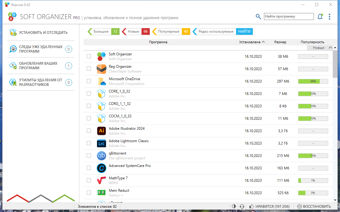Image resolution: width=340 pixels, height=212 pixels.
Task: Click the notification bell icon
Action: point(320,17)
